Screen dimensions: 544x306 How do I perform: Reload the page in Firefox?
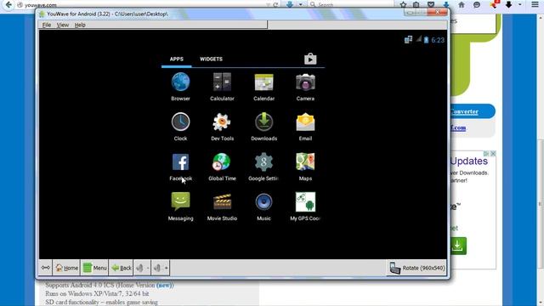(275, 5)
